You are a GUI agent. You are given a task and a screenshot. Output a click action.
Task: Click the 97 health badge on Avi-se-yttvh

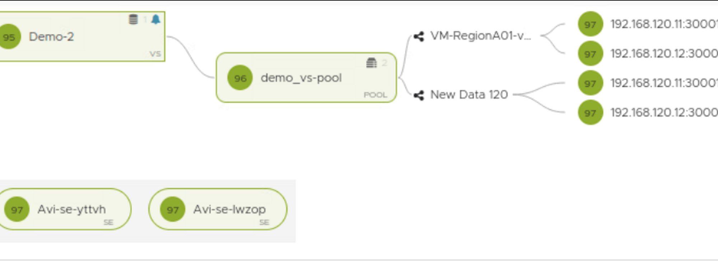tap(17, 210)
